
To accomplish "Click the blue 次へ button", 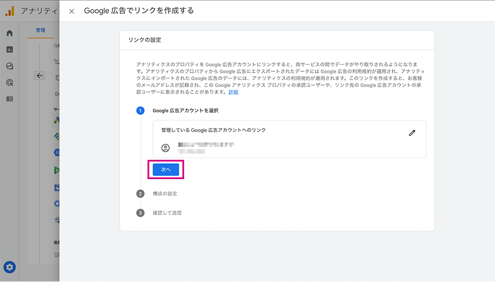I will [x=166, y=170].
